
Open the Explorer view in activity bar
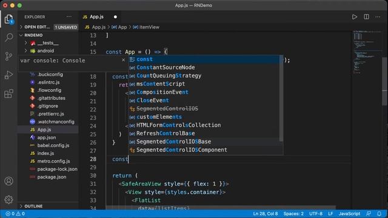[8, 19]
